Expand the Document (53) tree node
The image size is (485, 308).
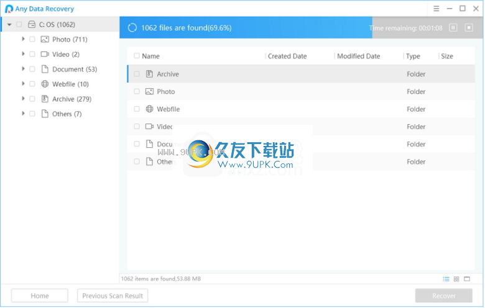(23, 68)
